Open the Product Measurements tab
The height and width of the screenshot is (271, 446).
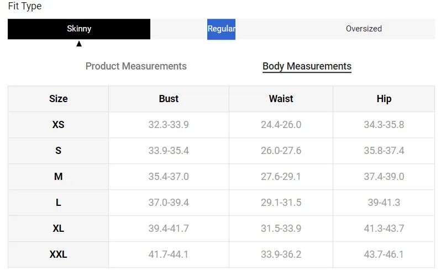tap(136, 66)
